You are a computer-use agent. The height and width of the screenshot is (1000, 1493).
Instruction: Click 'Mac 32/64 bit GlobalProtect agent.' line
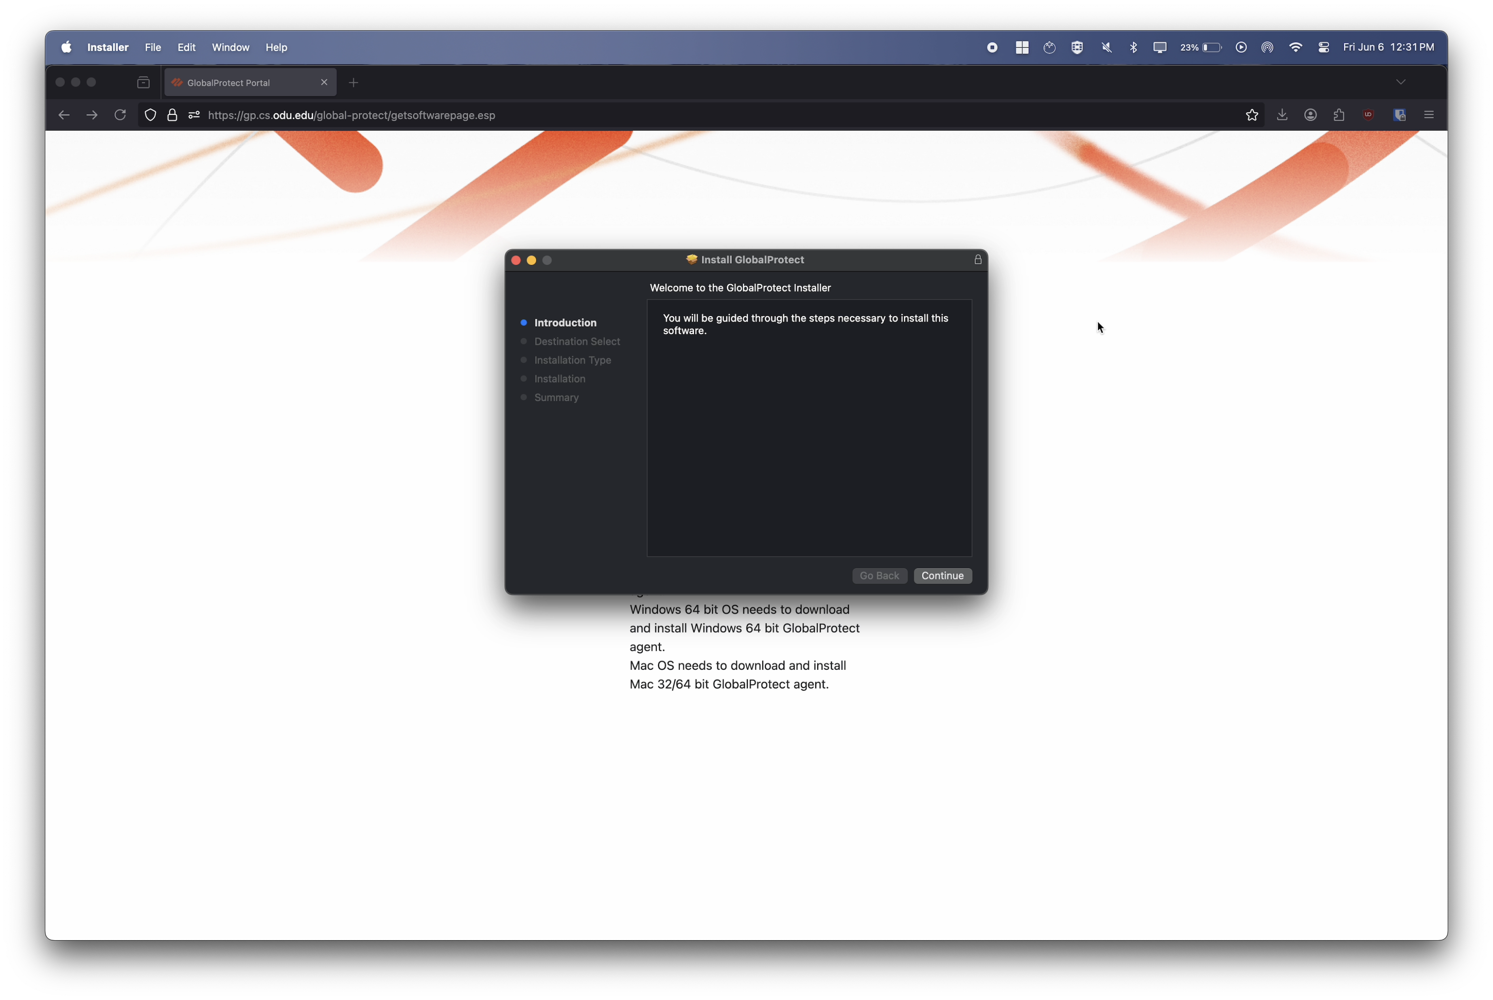click(x=729, y=684)
